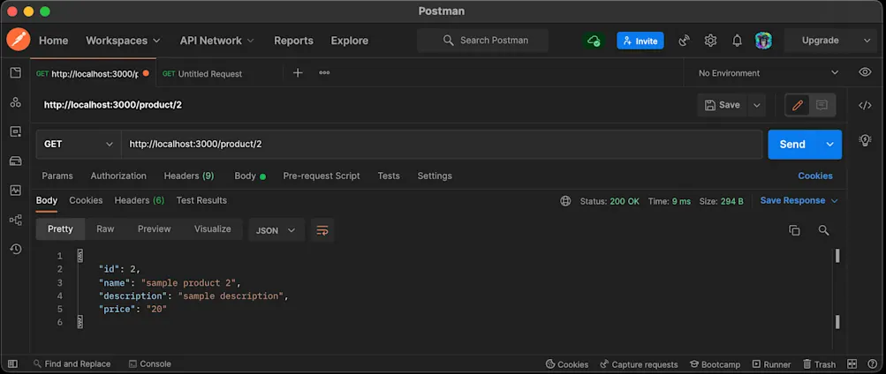Open the Workspaces dropdown

(123, 41)
